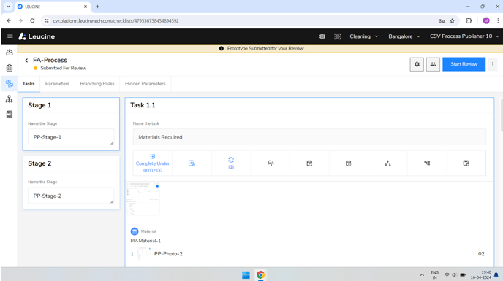Screen dimensions: 503x281
Task: Click the Leucine logo
Action: (x=37, y=36)
